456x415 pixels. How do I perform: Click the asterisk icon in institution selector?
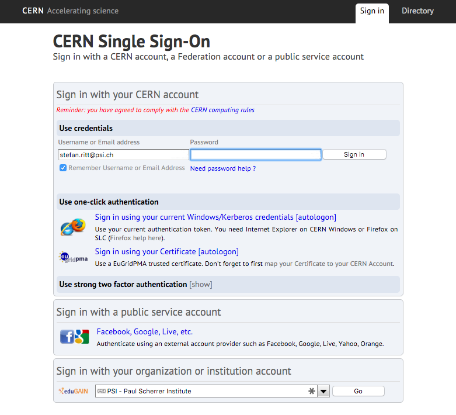(311, 391)
